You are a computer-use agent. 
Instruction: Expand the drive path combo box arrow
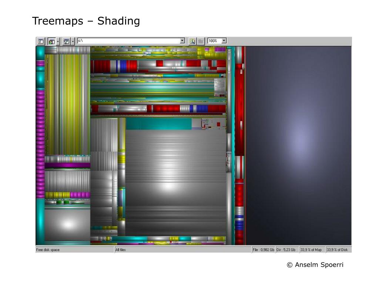click(x=182, y=41)
